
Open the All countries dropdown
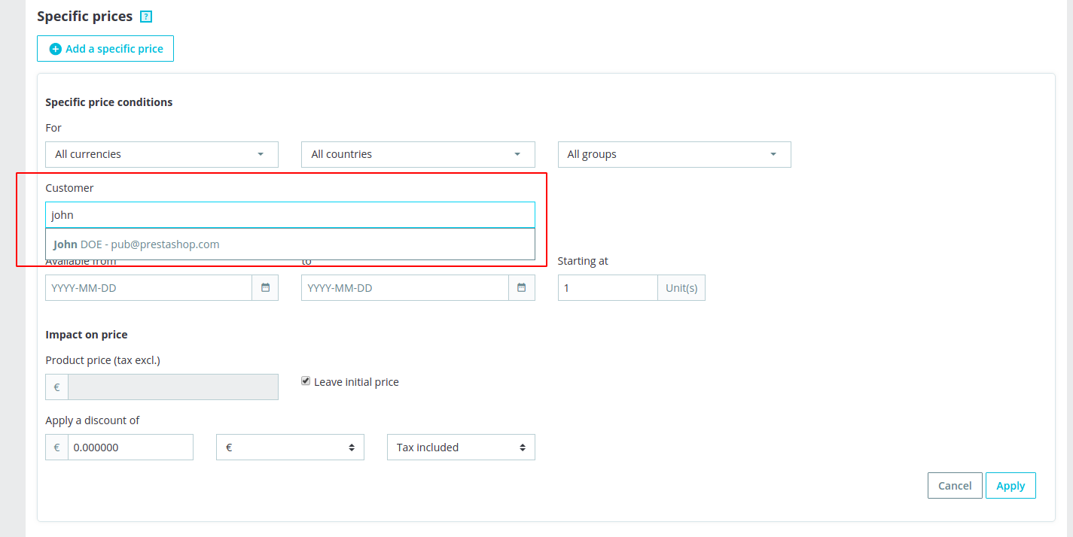point(418,154)
